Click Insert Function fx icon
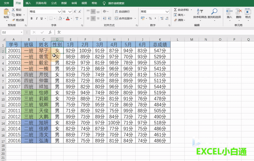The image size is (254, 161). [x=50, y=33]
